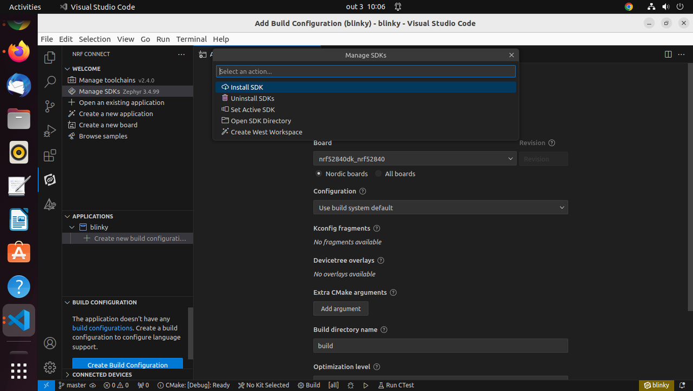
Task: Open the Selection menu
Action: click(95, 39)
